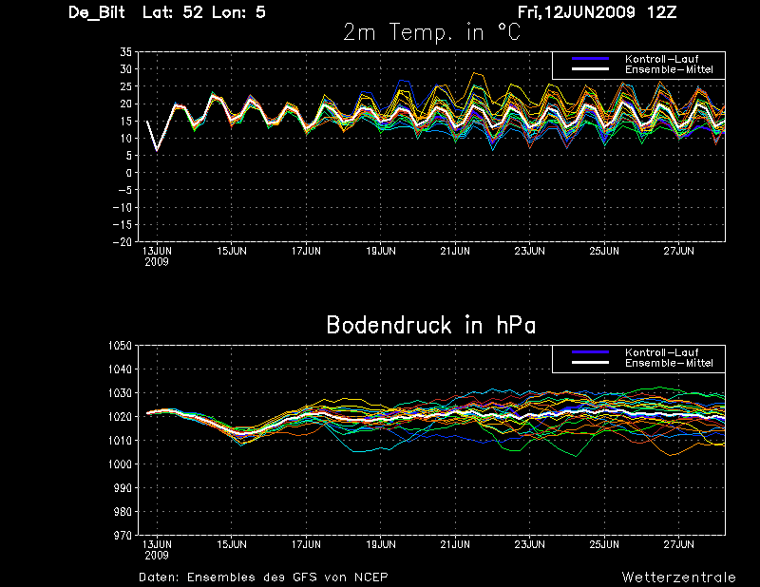Click the -20 value on temperature axis
The width and height of the screenshot is (760, 587).
(122, 242)
